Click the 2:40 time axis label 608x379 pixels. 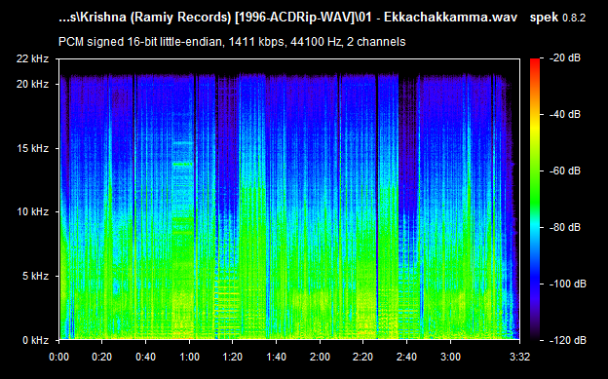(406, 357)
